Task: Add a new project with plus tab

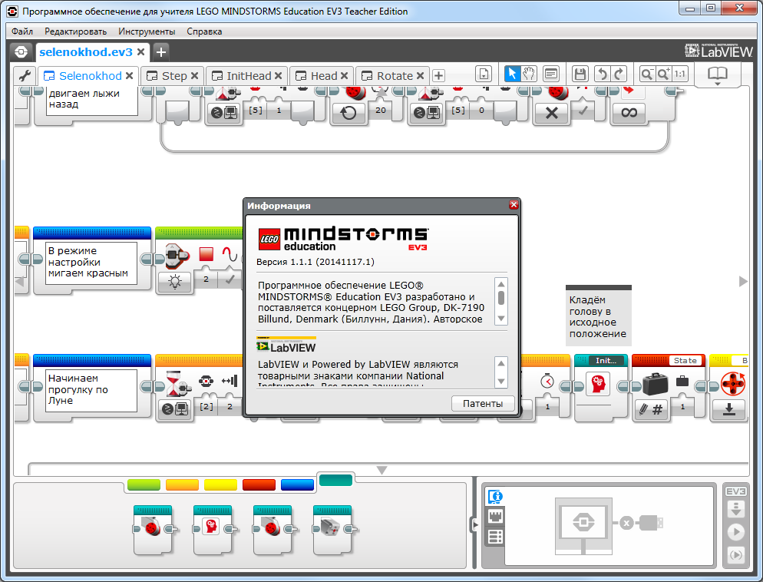Action: tap(161, 51)
